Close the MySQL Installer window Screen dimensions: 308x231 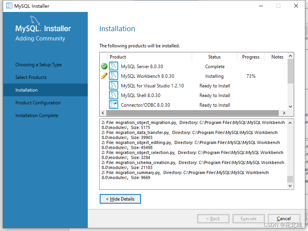296,6
